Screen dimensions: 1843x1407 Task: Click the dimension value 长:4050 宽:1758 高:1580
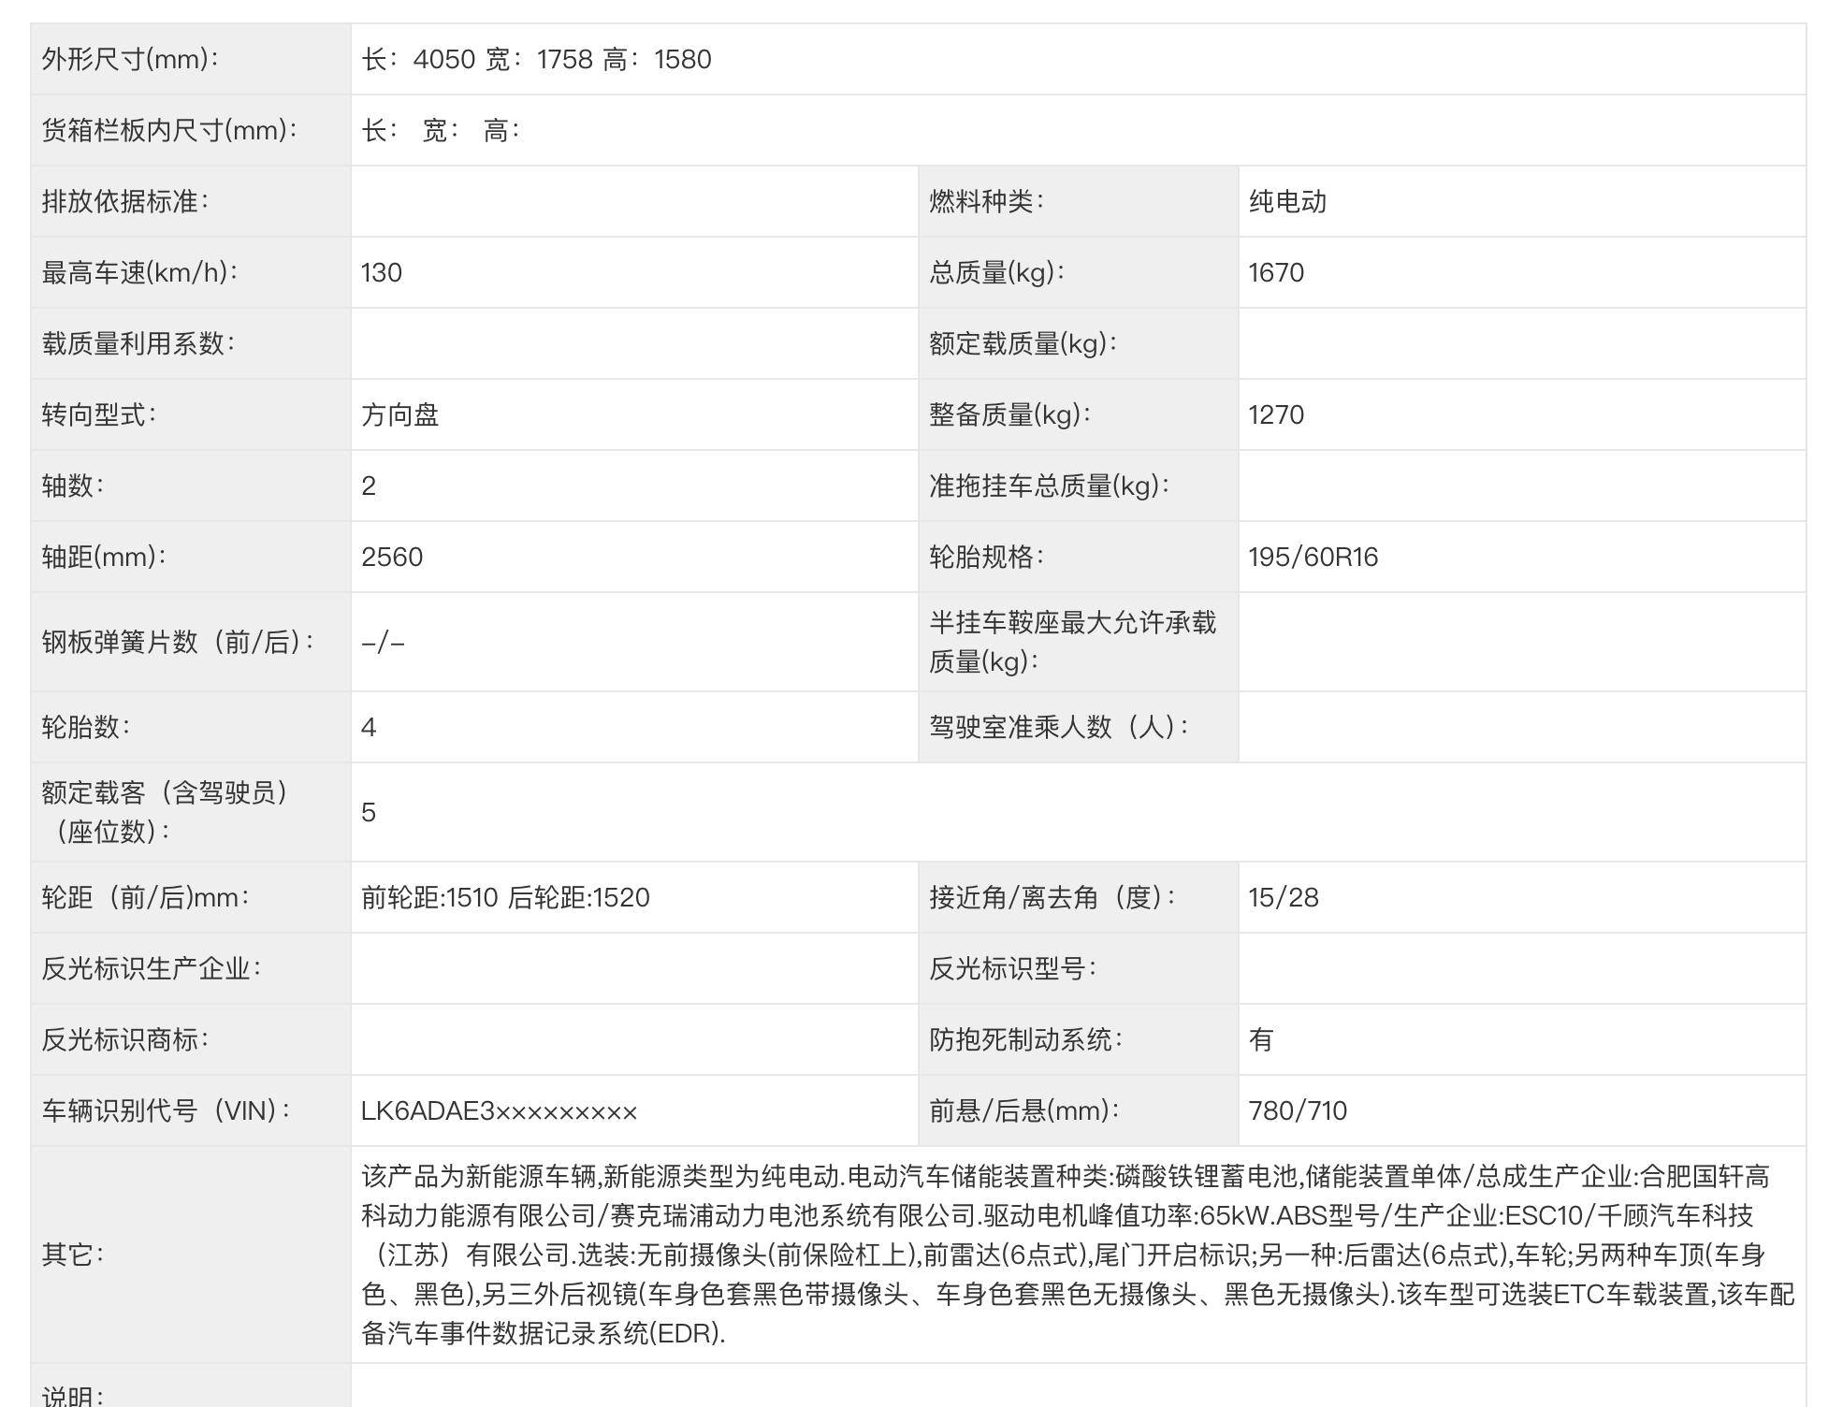tap(536, 59)
